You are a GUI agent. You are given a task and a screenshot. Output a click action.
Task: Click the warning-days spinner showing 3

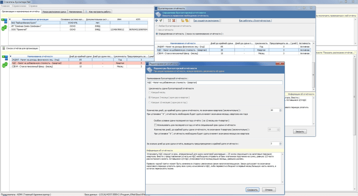click(x=275, y=143)
